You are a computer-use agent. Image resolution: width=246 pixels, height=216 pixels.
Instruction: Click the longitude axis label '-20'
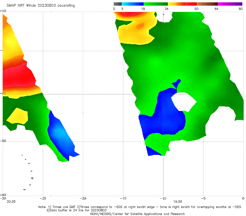83,198
